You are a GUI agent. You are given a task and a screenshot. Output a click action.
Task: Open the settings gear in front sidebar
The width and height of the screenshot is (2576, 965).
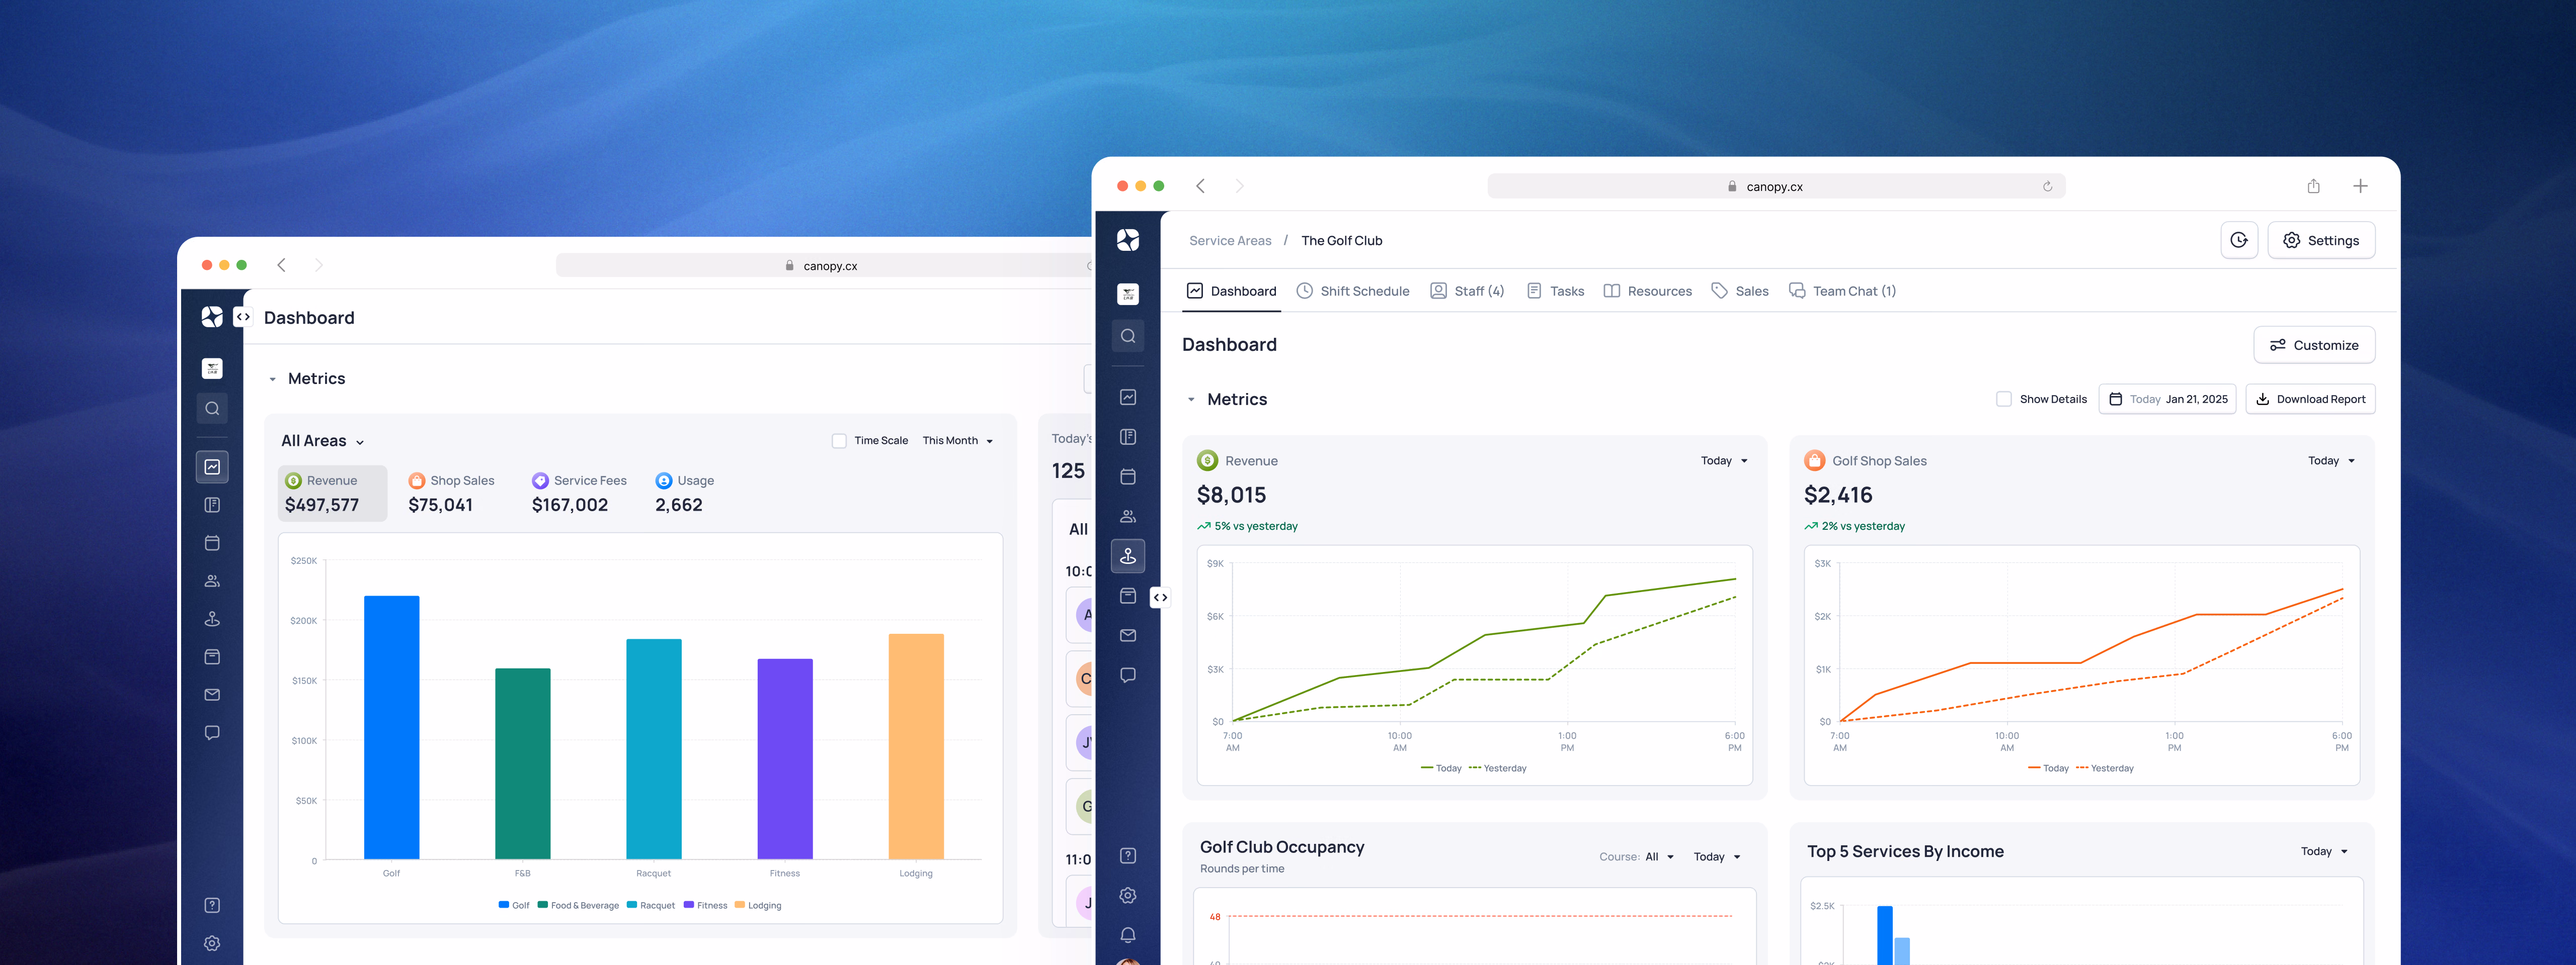1128,895
